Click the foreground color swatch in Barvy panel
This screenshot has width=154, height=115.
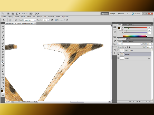pyautogui.click(x=119, y=28)
